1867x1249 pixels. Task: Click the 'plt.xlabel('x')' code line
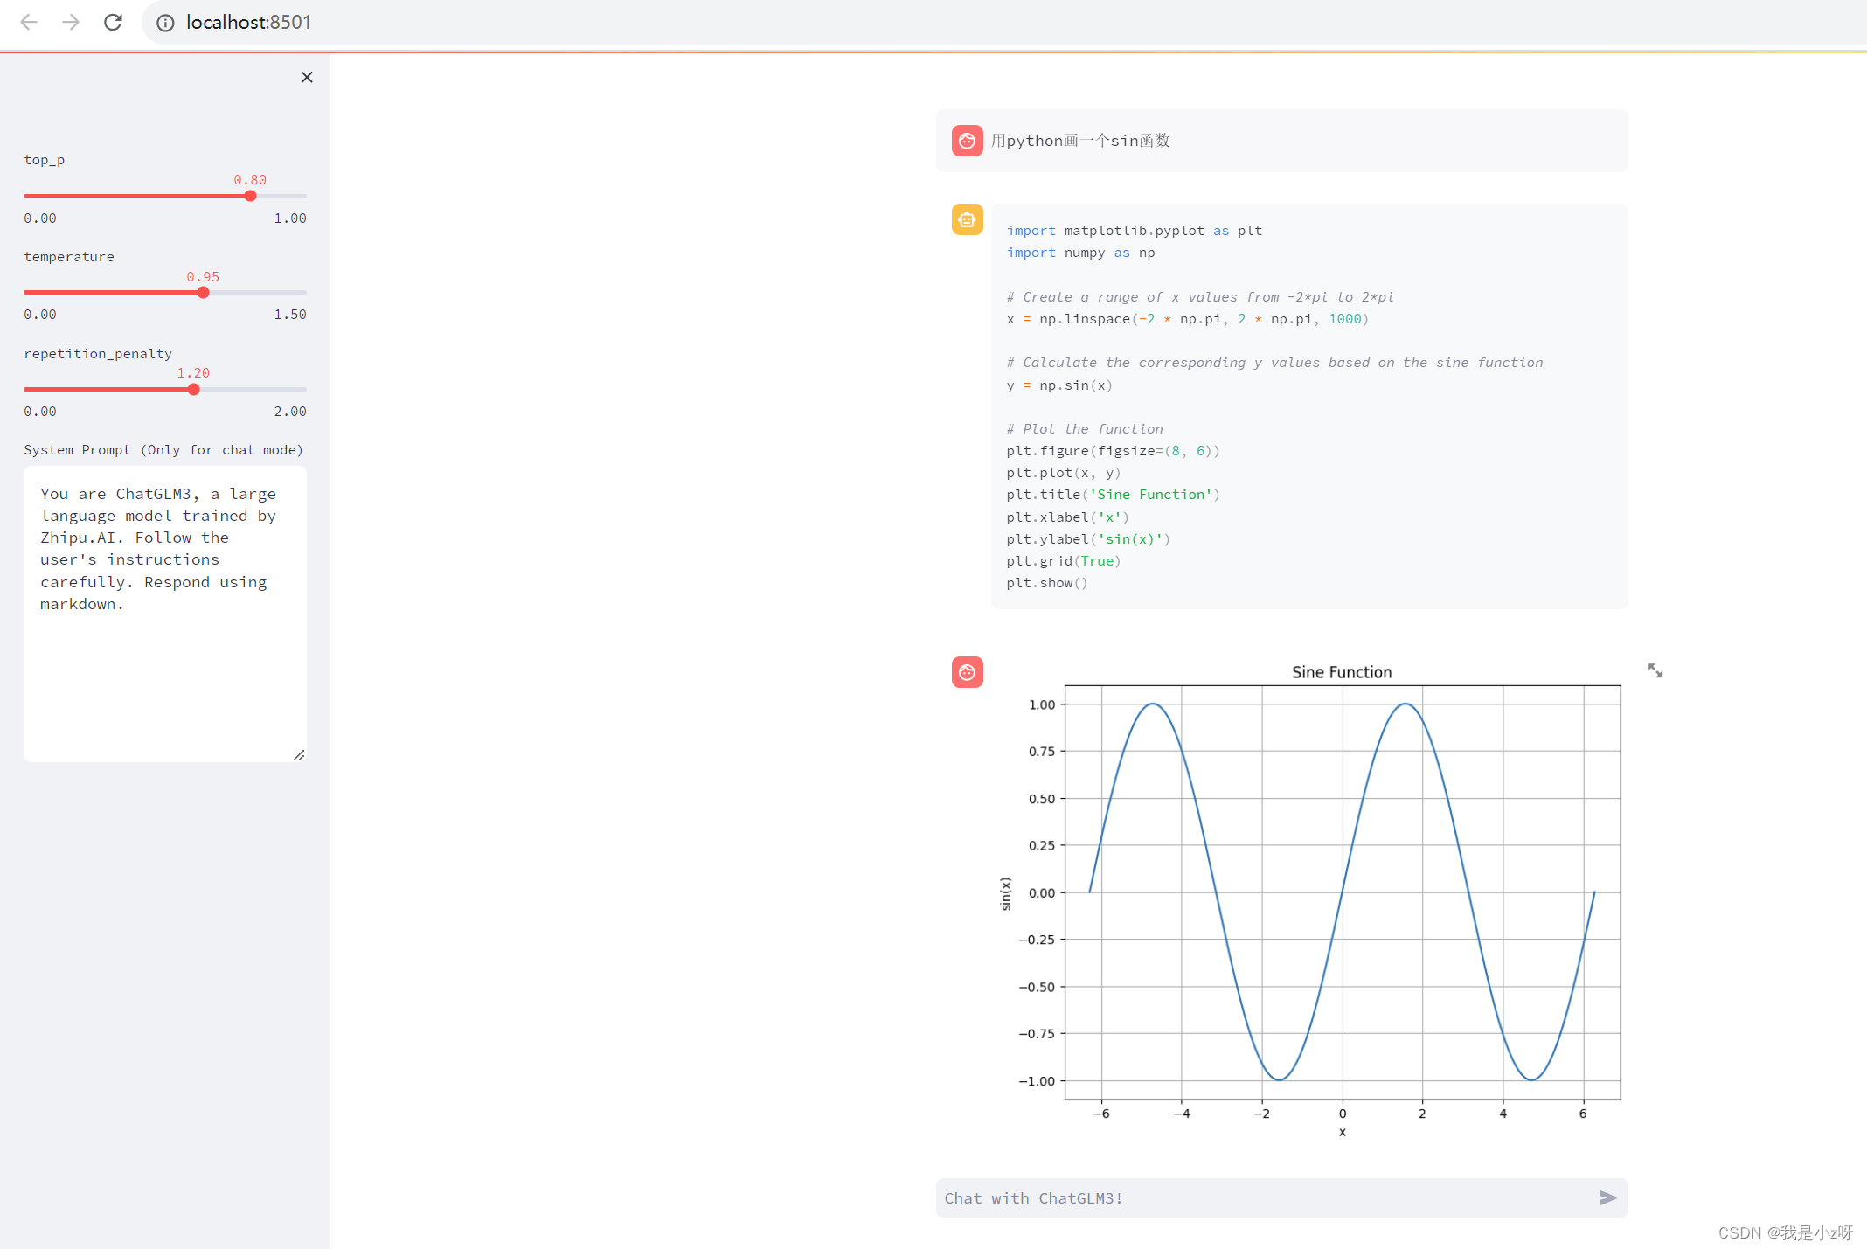(1067, 517)
